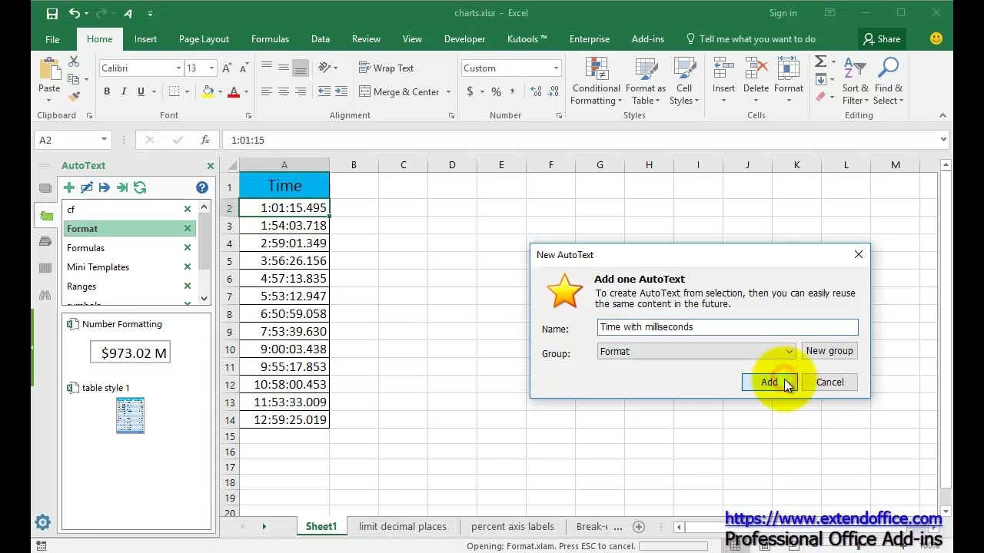Screen dimensions: 984x553
Task: Toggle Bold formatting
Action: pyautogui.click(x=107, y=92)
